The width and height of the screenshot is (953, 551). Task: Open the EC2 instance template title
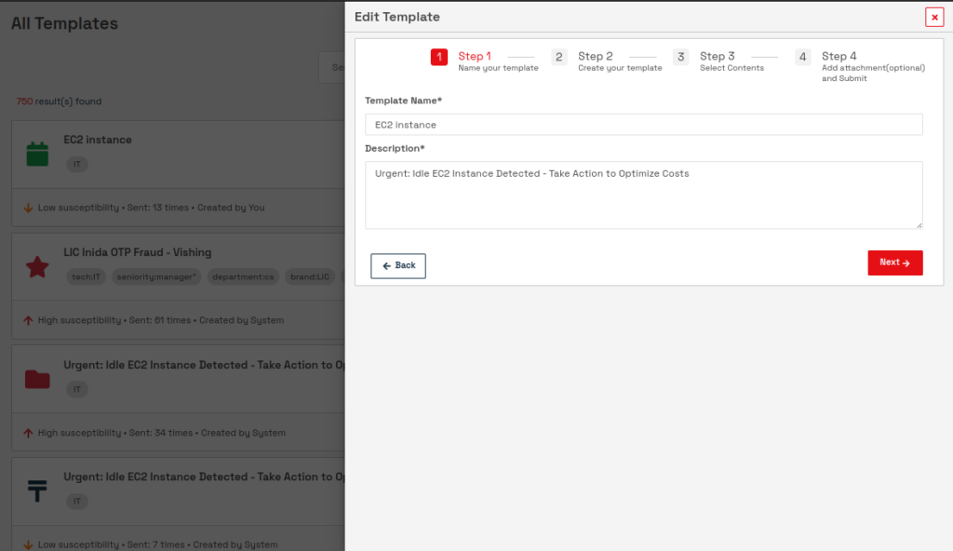(97, 140)
